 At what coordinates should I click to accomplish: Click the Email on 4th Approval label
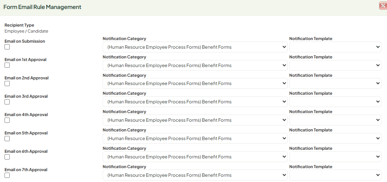pyautogui.click(x=26, y=115)
